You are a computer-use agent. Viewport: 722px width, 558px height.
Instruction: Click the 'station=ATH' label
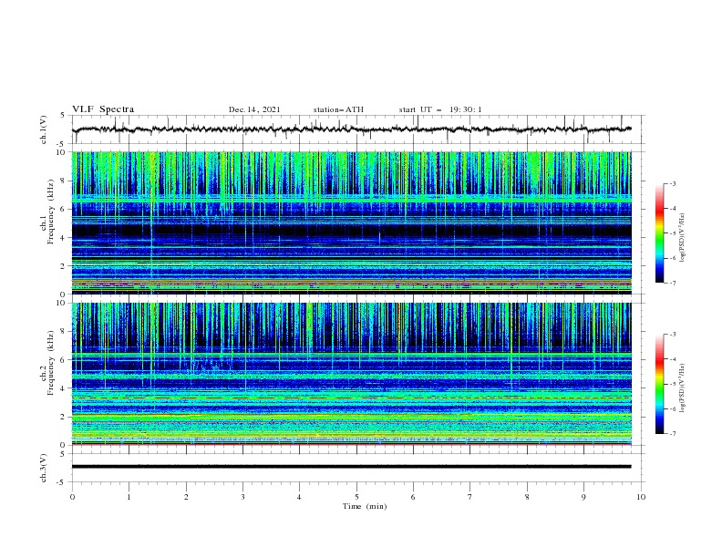(x=338, y=109)
